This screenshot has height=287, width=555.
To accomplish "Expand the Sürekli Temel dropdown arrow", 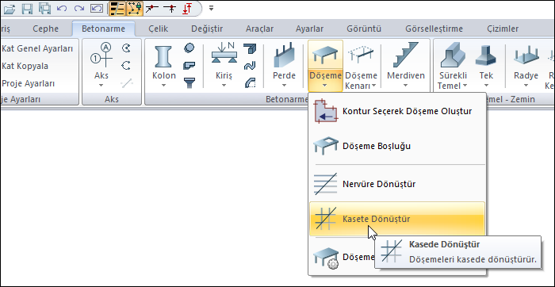I will point(465,86).
